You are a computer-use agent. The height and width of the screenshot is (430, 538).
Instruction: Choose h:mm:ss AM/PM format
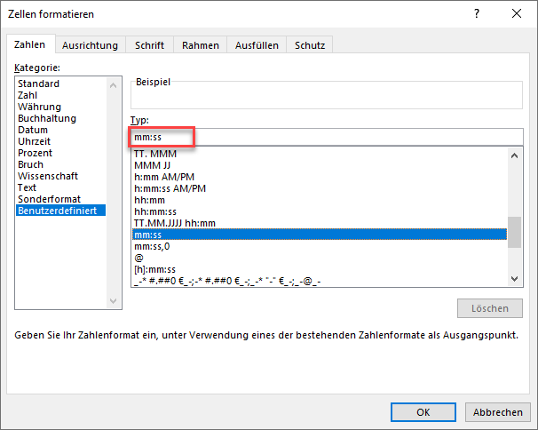click(x=320, y=188)
